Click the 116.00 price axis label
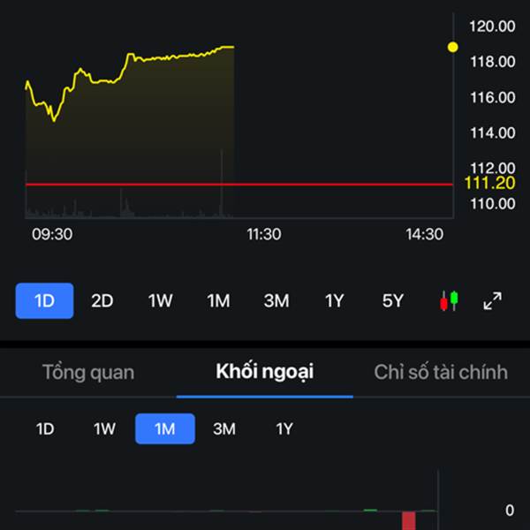Screen dimensions: 530x530 (x=493, y=97)
